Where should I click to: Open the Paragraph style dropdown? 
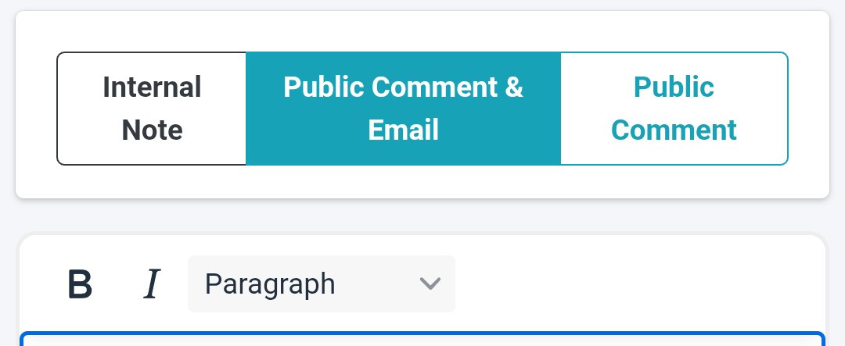tap(321, 284)
